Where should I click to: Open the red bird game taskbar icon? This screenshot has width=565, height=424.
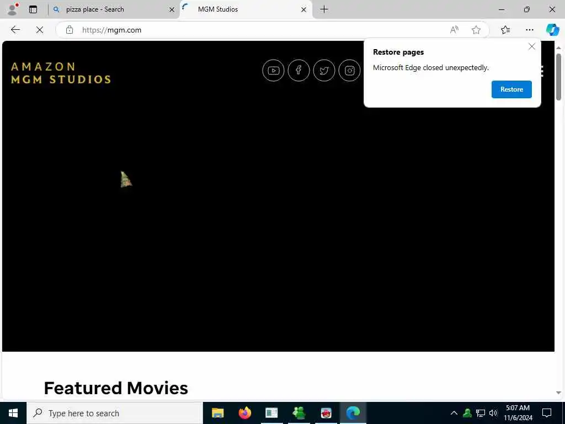pyautogui.click(x=326, y=413)
